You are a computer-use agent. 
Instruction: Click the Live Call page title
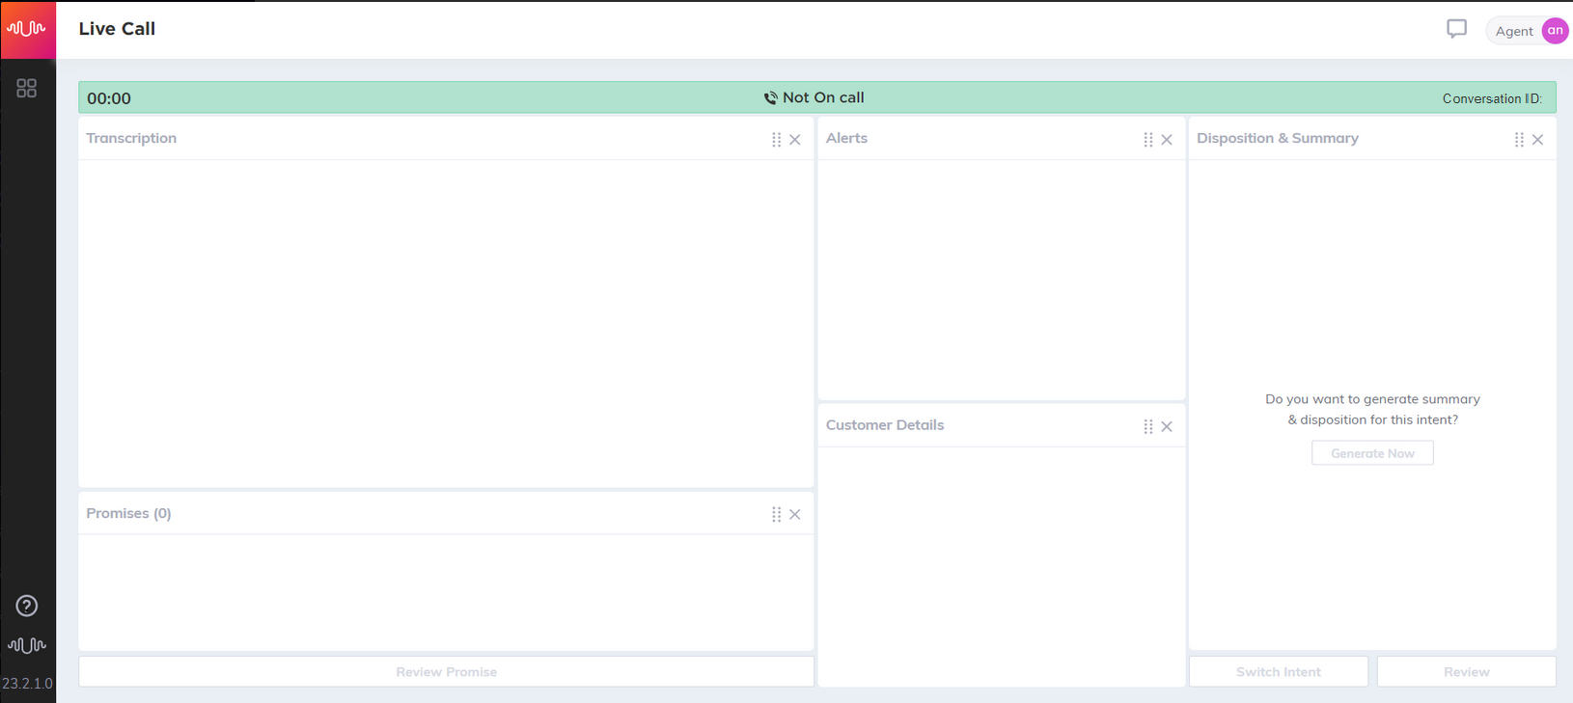point(117,29)
